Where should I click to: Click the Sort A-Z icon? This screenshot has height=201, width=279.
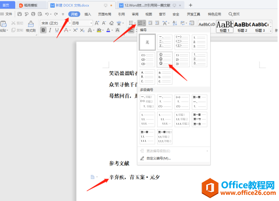coord(175,23)
